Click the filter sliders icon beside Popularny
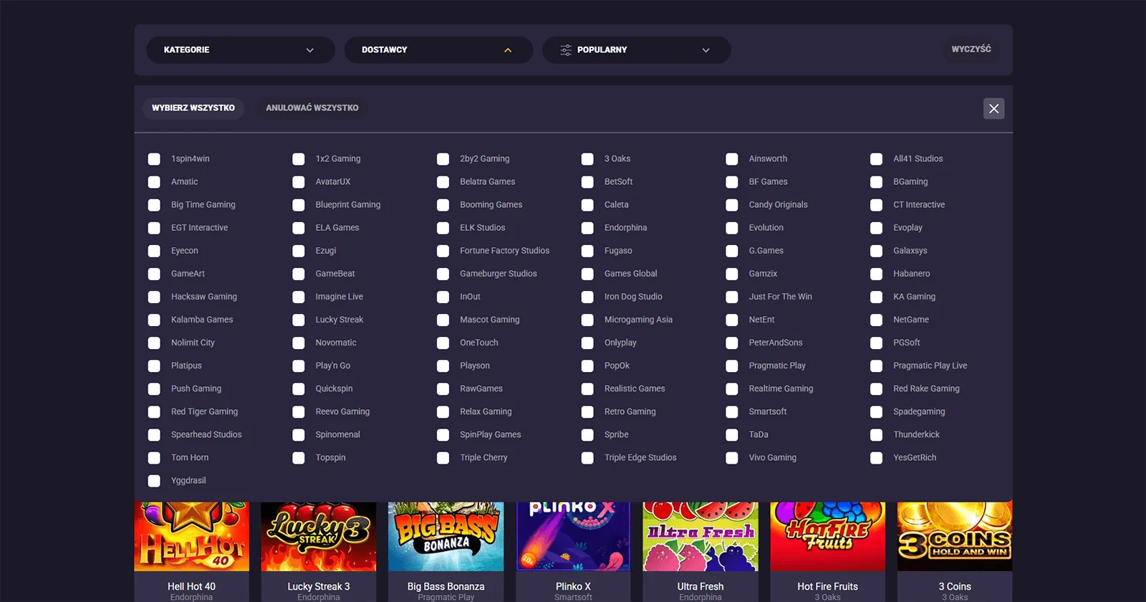The image size is (1146, 602). click(566, 50)
